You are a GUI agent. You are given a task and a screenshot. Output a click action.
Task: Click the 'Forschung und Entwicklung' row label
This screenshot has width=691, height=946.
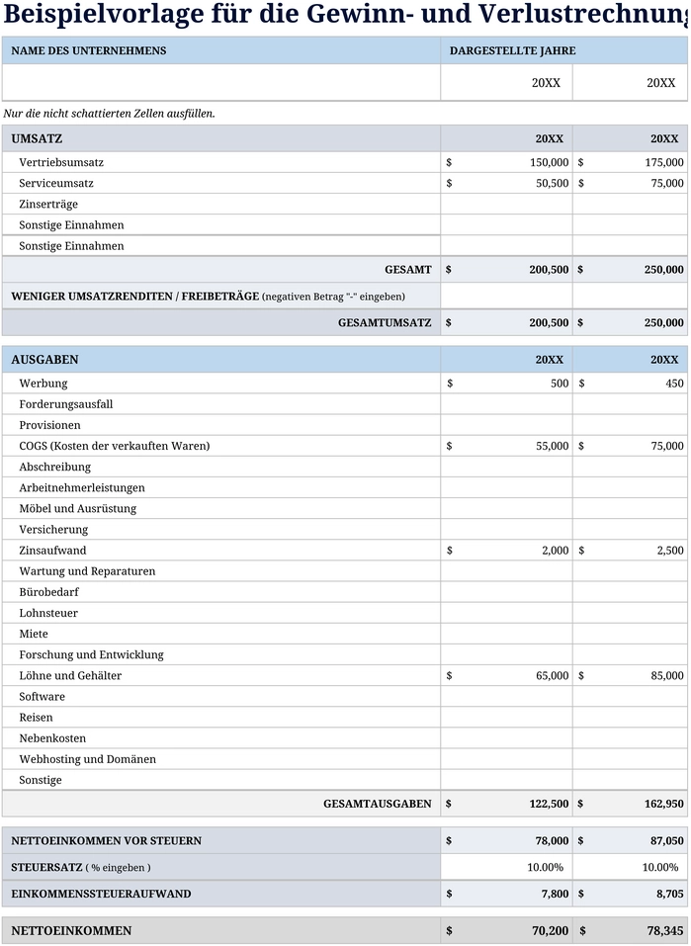point(91,654)
